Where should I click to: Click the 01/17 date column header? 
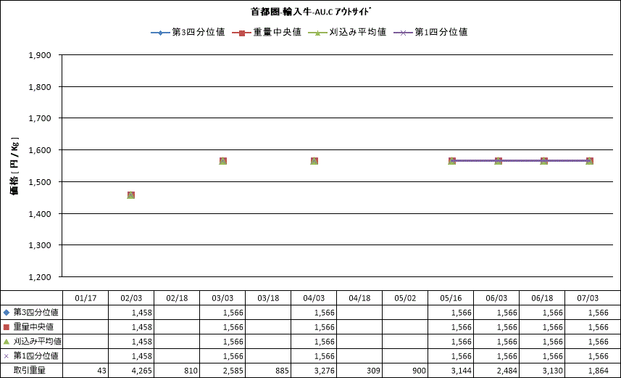[86, 298]
